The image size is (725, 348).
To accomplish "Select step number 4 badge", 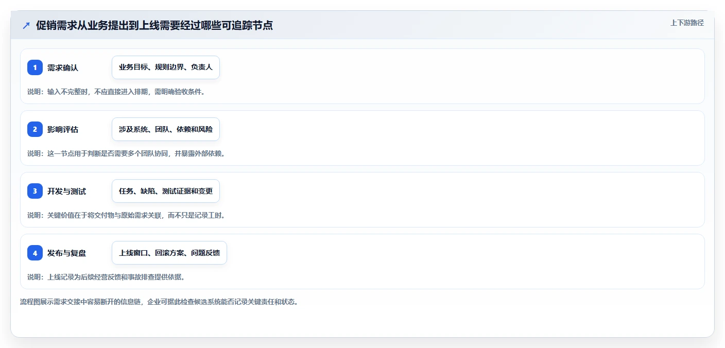I will pyautogui.click(x=35, y=253).
